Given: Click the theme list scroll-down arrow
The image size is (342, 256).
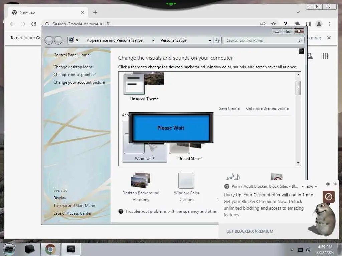Looking at the screenshot, I should [x=298, y=163].
